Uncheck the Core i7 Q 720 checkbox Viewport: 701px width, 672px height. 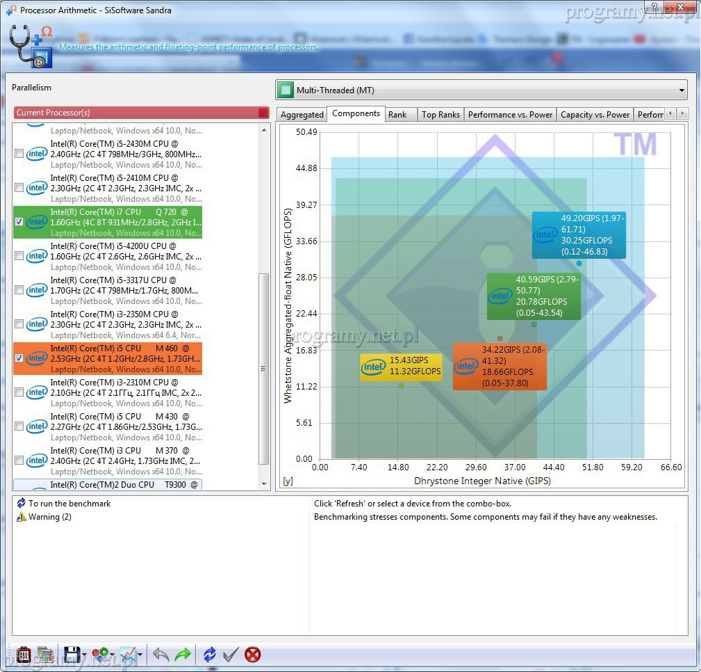tap(19, 222)
